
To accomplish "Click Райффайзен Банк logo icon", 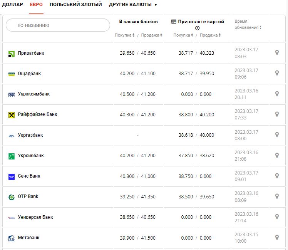I will coord(11,115).
